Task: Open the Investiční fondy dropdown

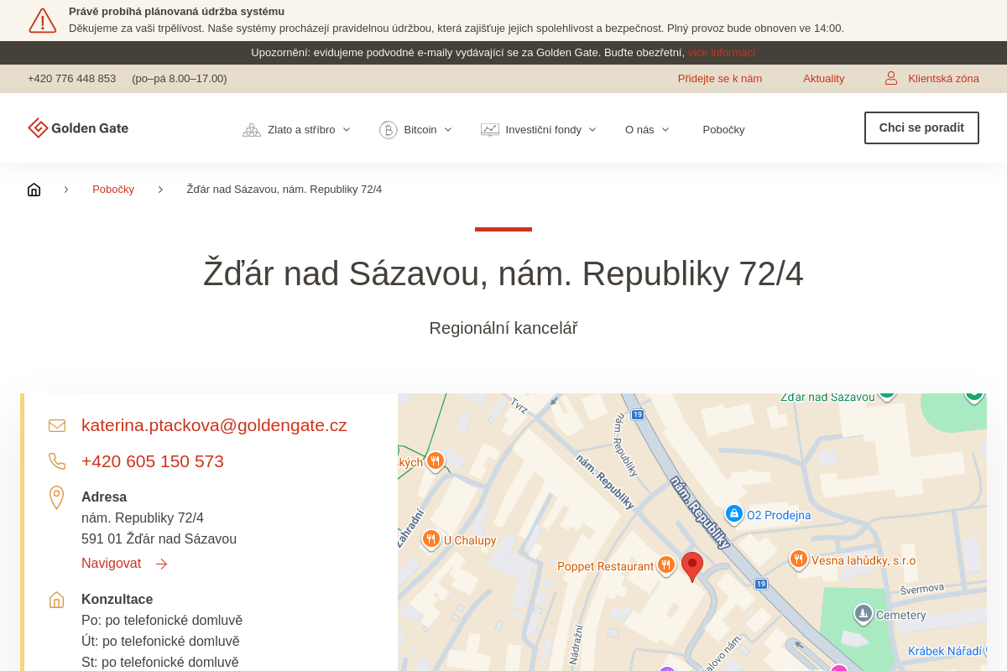Action: pyautogui.click(x=539, y=130)
